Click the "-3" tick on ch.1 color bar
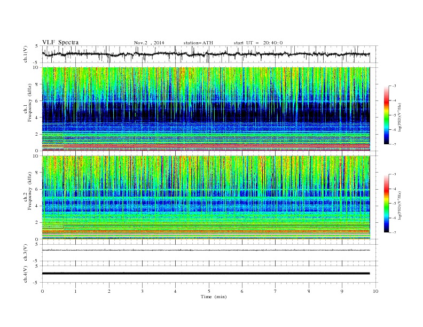Screen dimensions: 423x327 click(394, 86)
